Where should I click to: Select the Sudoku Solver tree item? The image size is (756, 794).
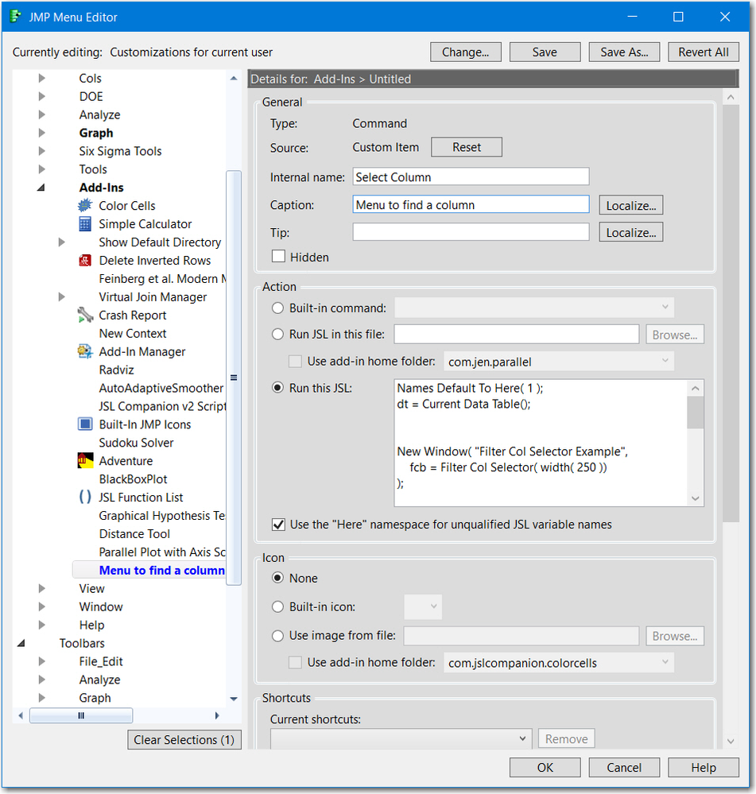(136, 443)
